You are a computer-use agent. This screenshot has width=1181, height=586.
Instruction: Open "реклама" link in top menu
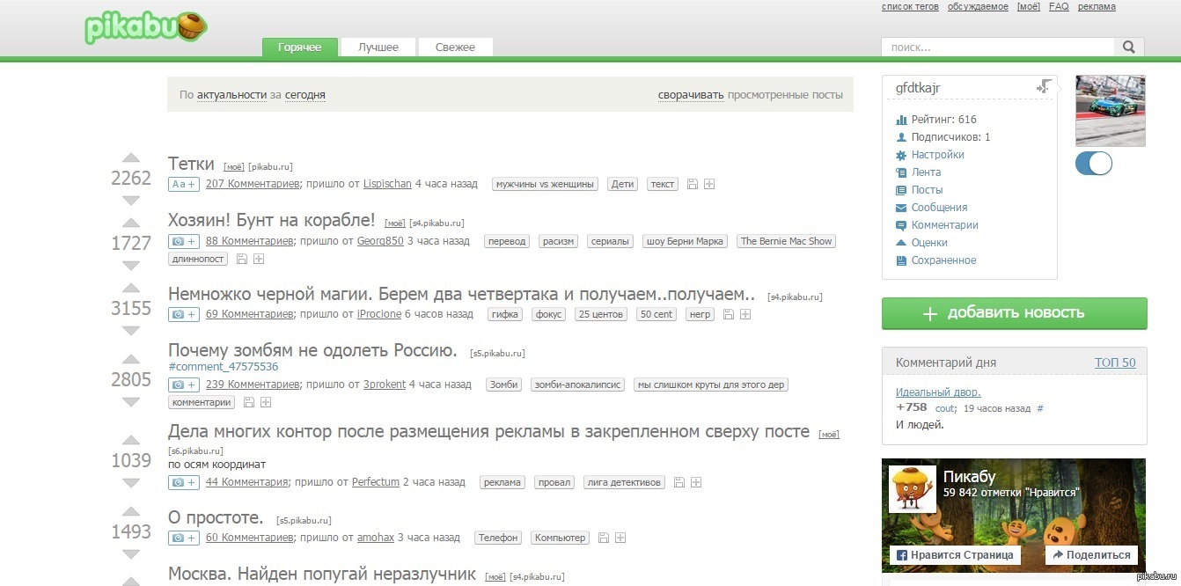click(1097, 7)
